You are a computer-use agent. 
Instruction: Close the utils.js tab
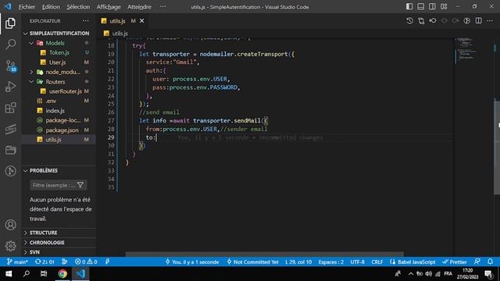pos(142,21)
